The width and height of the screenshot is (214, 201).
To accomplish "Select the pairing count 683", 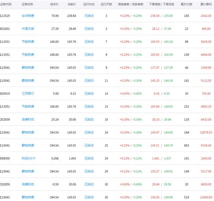I will 186,146.
